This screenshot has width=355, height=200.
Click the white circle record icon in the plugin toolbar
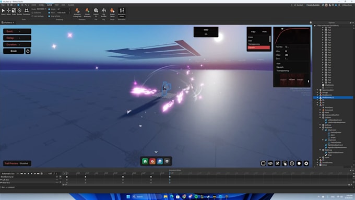point(299,163)
